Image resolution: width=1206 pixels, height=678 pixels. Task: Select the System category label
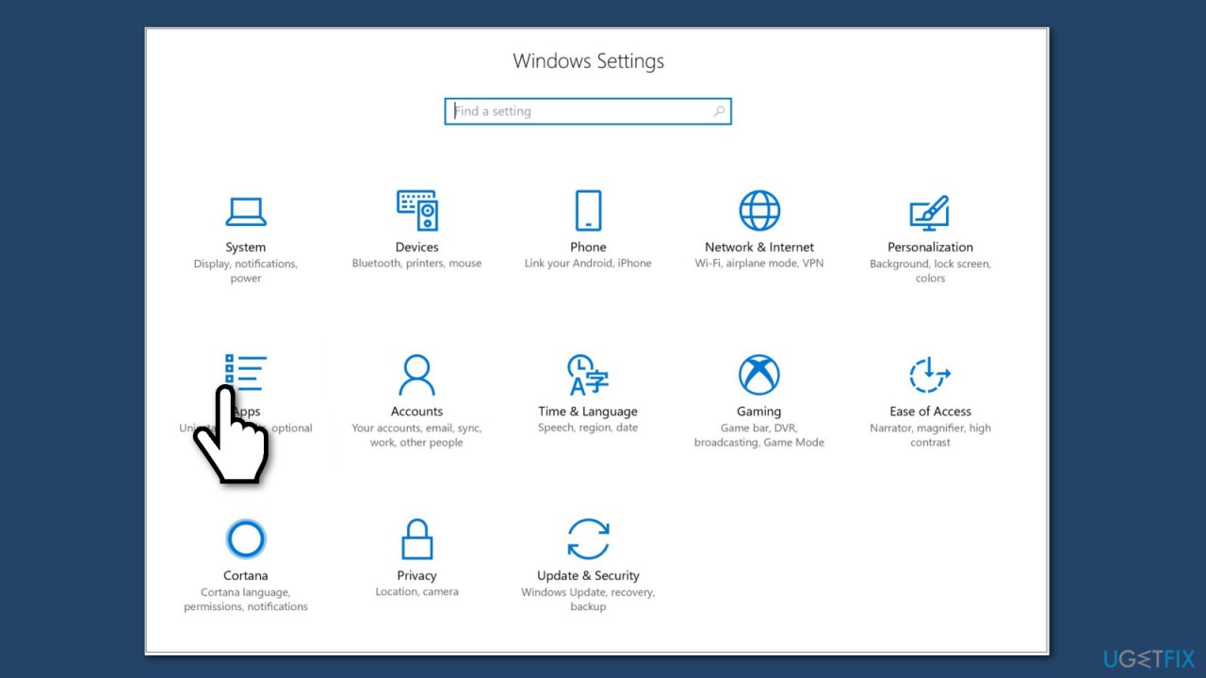click(245, 247)
